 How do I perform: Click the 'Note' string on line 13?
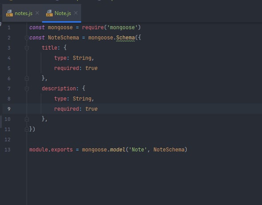138,150
